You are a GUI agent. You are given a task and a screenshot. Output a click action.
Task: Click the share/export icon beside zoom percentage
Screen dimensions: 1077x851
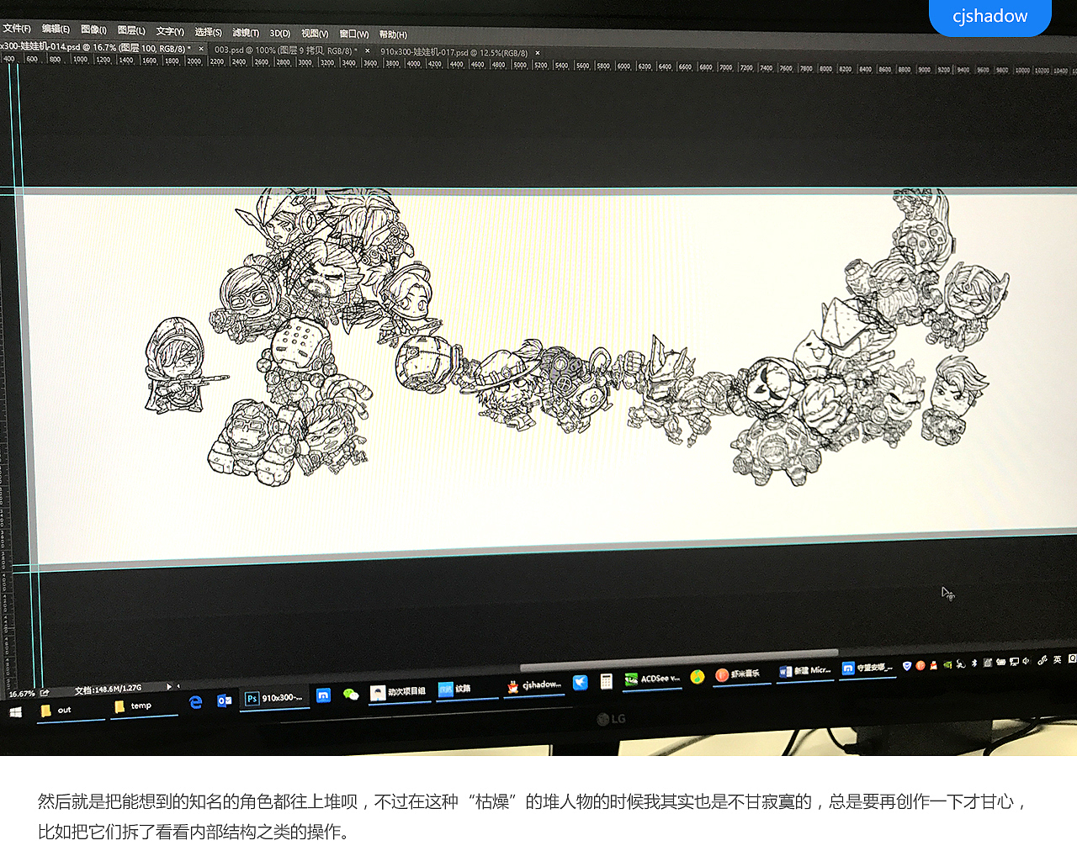click(x=45, y=693)
